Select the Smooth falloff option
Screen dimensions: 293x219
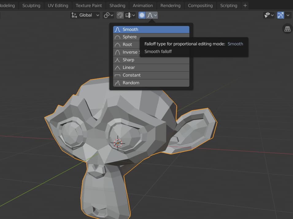pos(151,29)
